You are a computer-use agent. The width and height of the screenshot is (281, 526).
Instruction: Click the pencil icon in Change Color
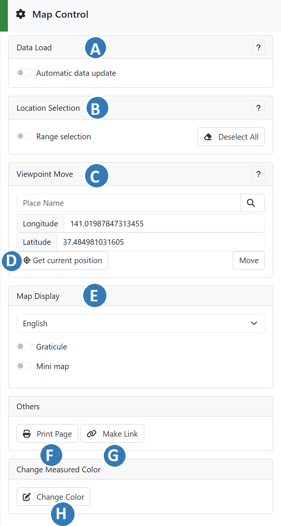[26, 496]
